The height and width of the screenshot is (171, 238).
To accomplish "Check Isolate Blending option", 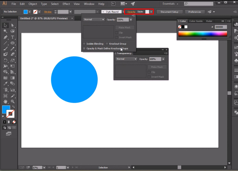I will click(84, 44).
